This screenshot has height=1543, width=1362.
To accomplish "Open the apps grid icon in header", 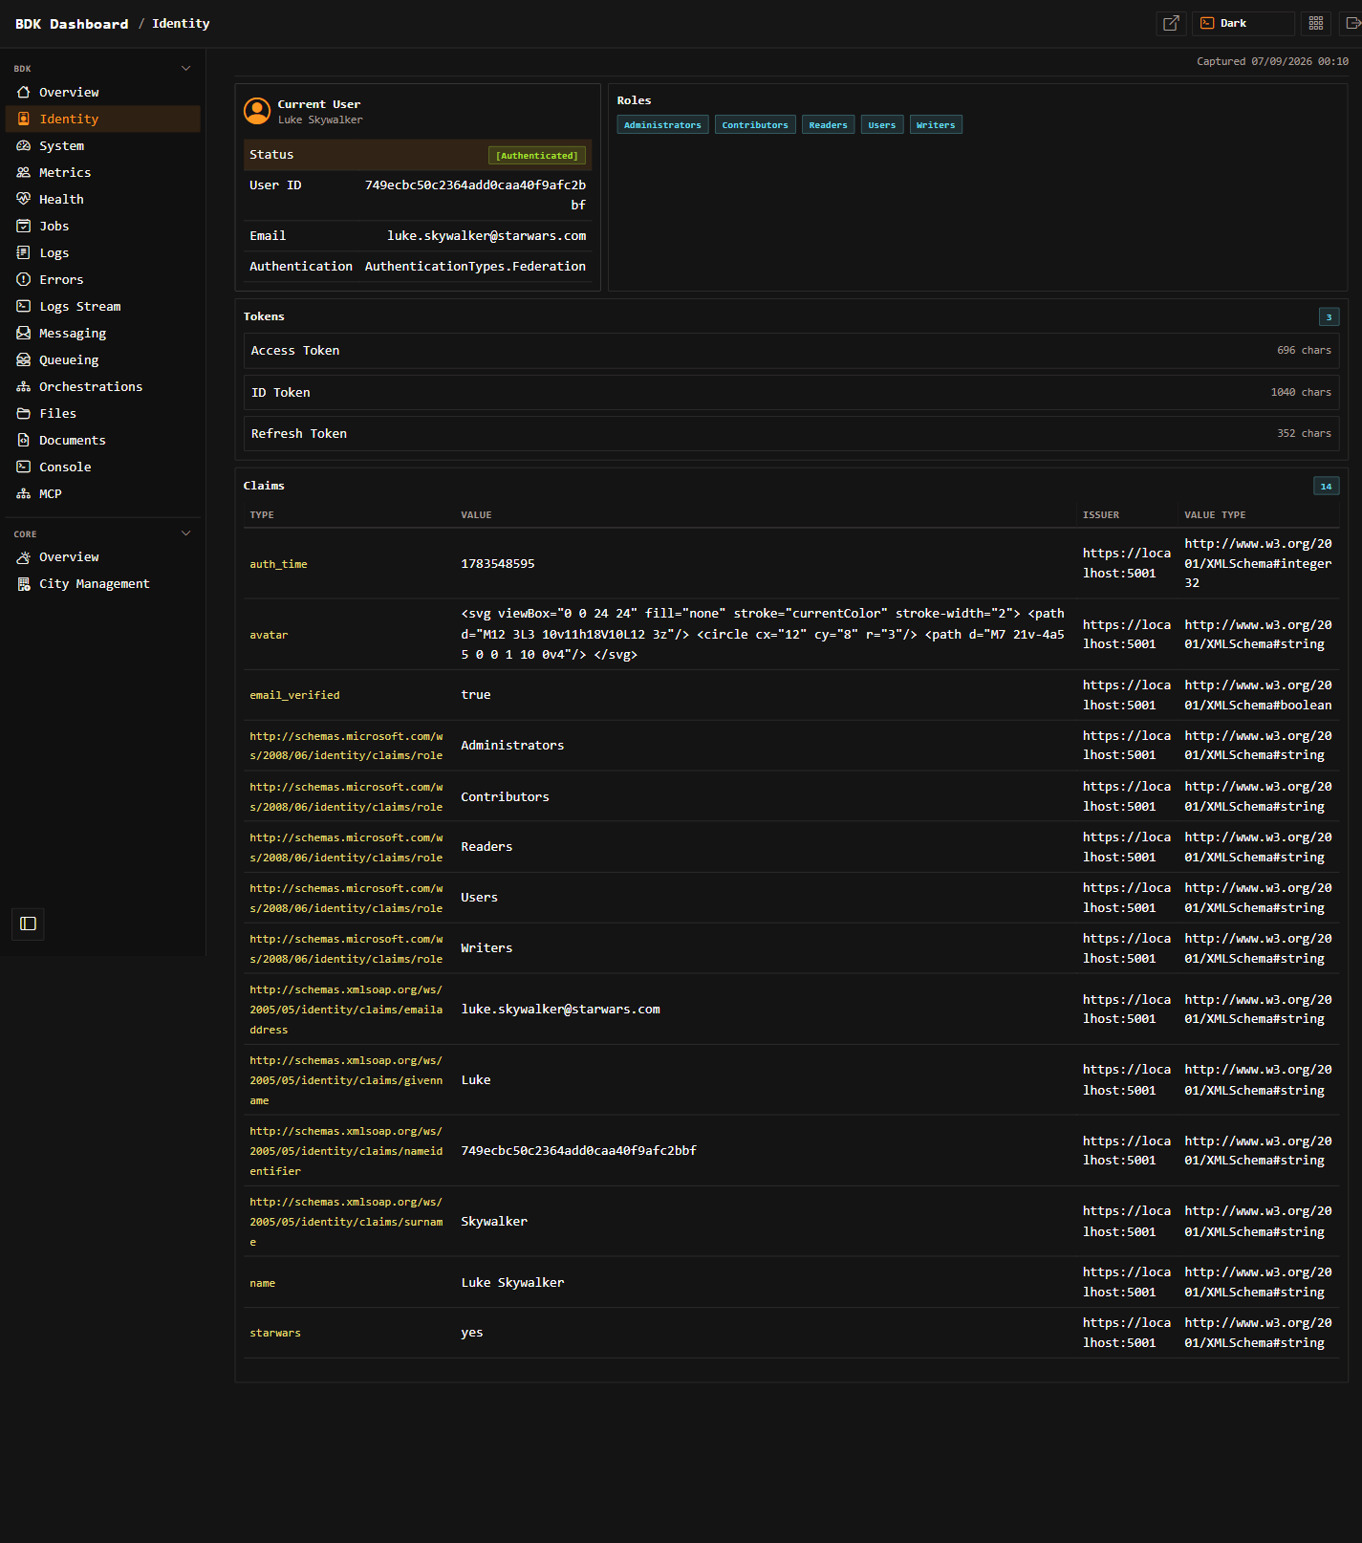I will 1316,23.
